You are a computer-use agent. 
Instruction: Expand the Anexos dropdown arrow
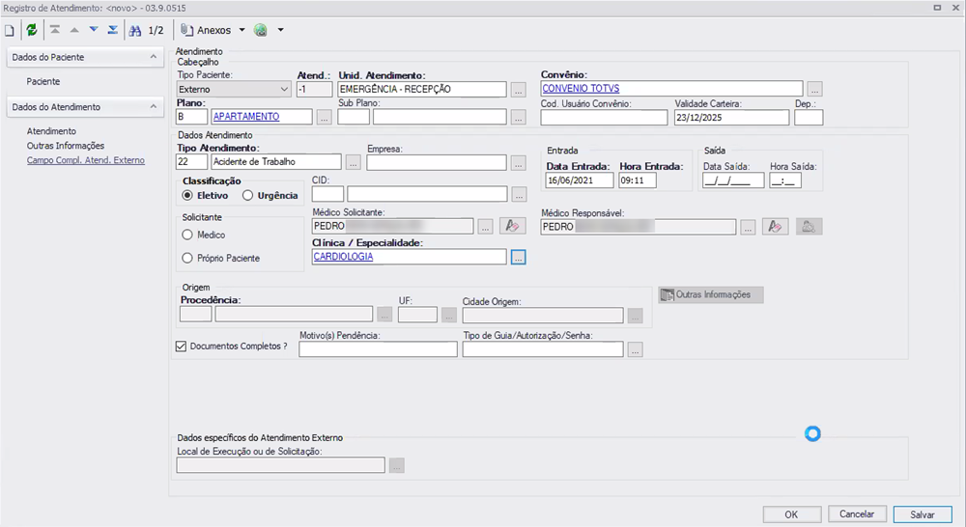tap(242, 30)
